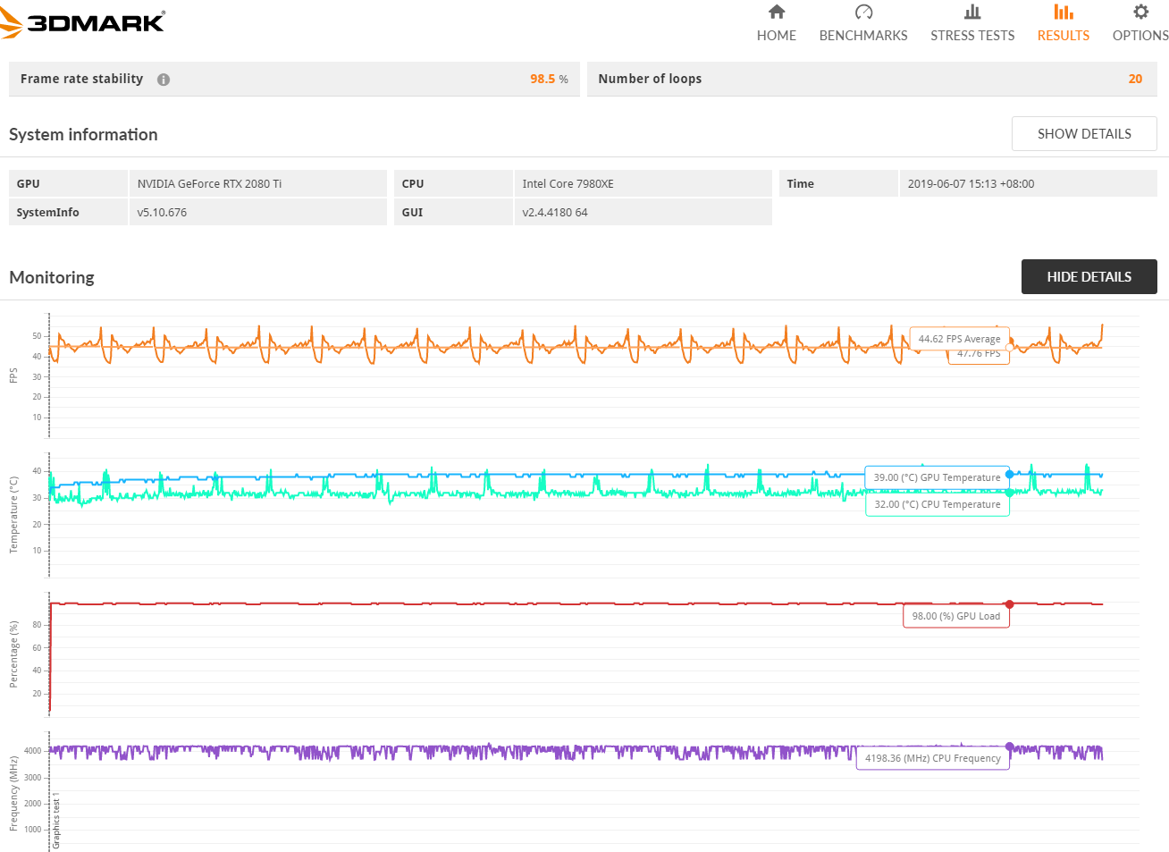
Task: Click the System information heading
Action: click(x=83, y=134)
